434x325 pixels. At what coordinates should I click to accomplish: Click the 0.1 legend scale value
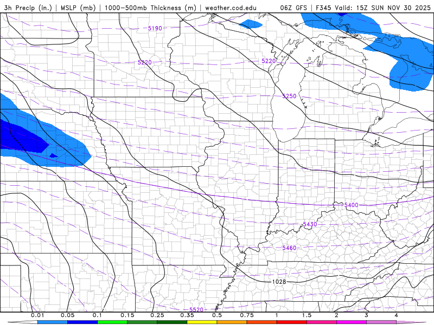[x=98, y=315]
